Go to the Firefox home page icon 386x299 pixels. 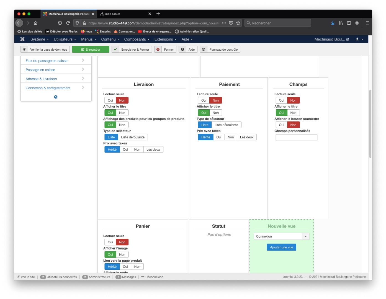point(35,23)
